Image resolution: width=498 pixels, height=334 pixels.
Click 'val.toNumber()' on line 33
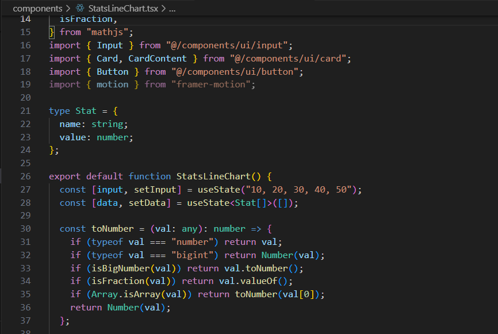pyautogui.click(x=261, y=268)
